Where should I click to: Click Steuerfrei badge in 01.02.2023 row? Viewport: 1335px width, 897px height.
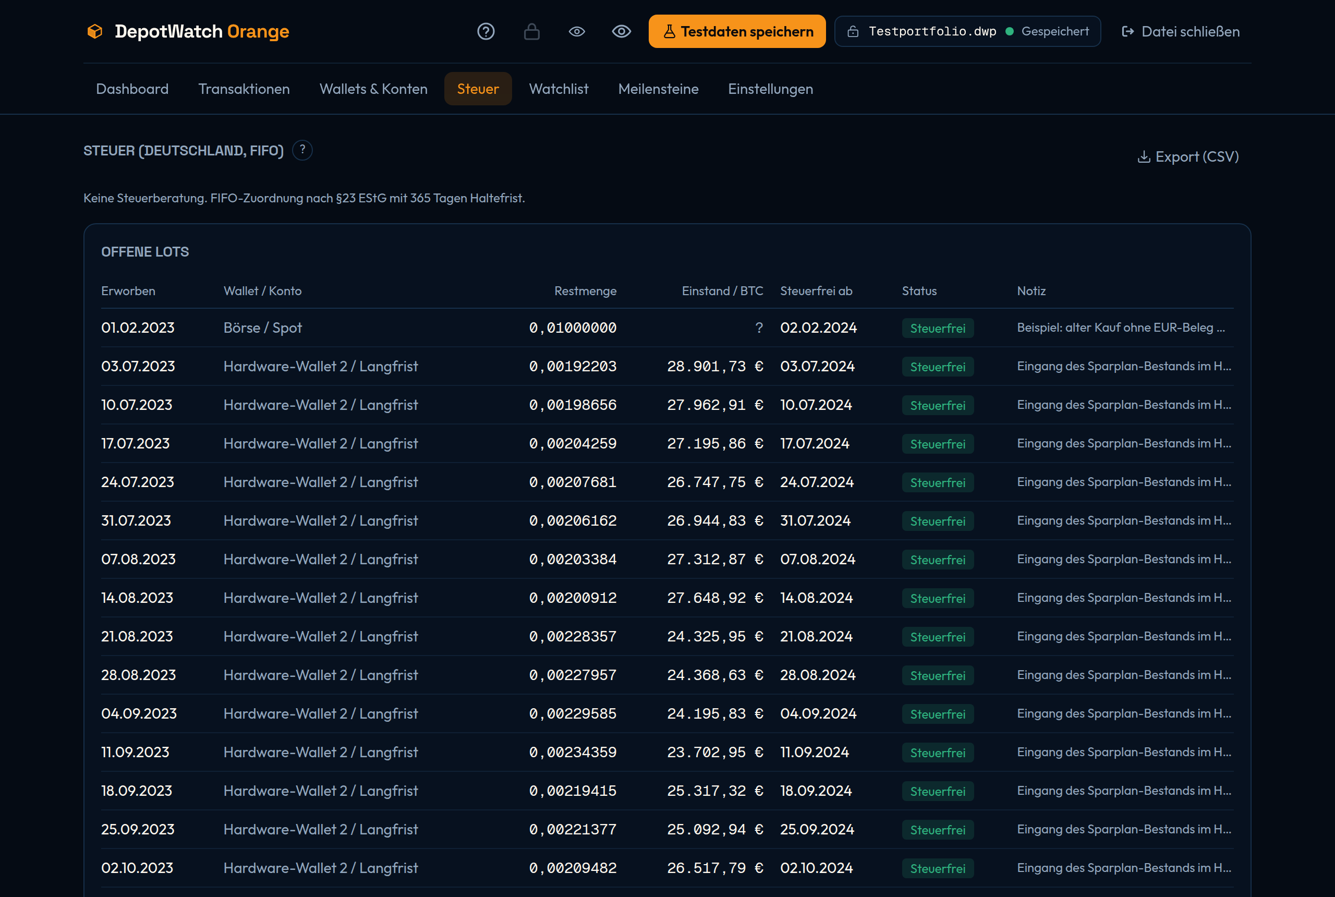[938, 329]
